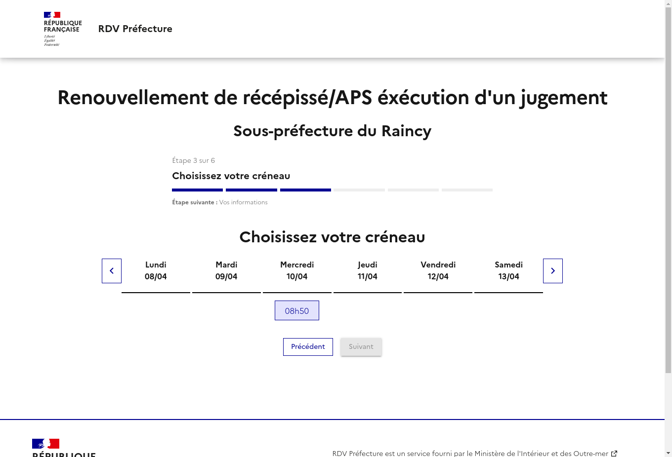Select the Vendredi 12/04 column header
The image size is (672, 457).
pyautogui.click(x=438, y=271)
